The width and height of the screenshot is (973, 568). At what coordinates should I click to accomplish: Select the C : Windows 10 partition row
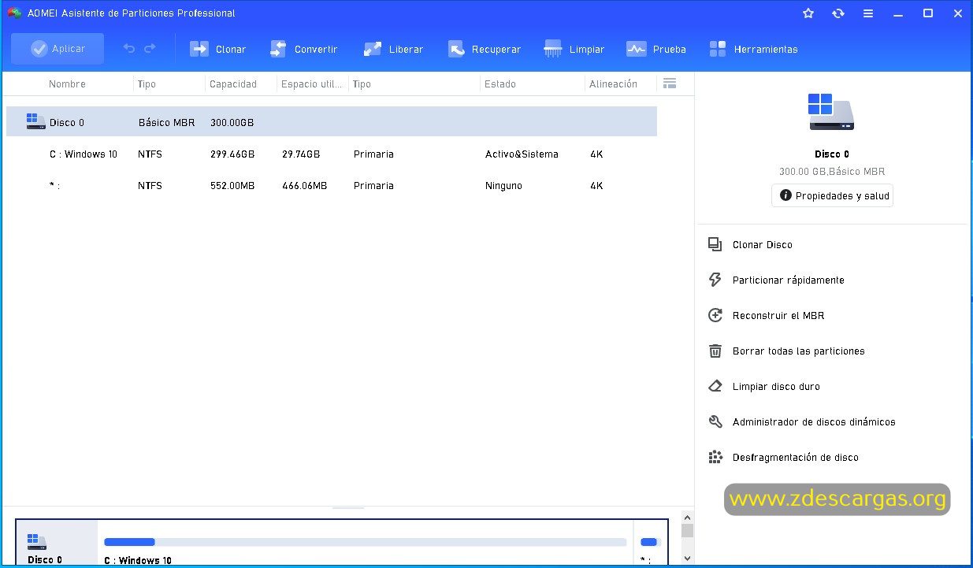pyautogui.click(x=331, y=154)
